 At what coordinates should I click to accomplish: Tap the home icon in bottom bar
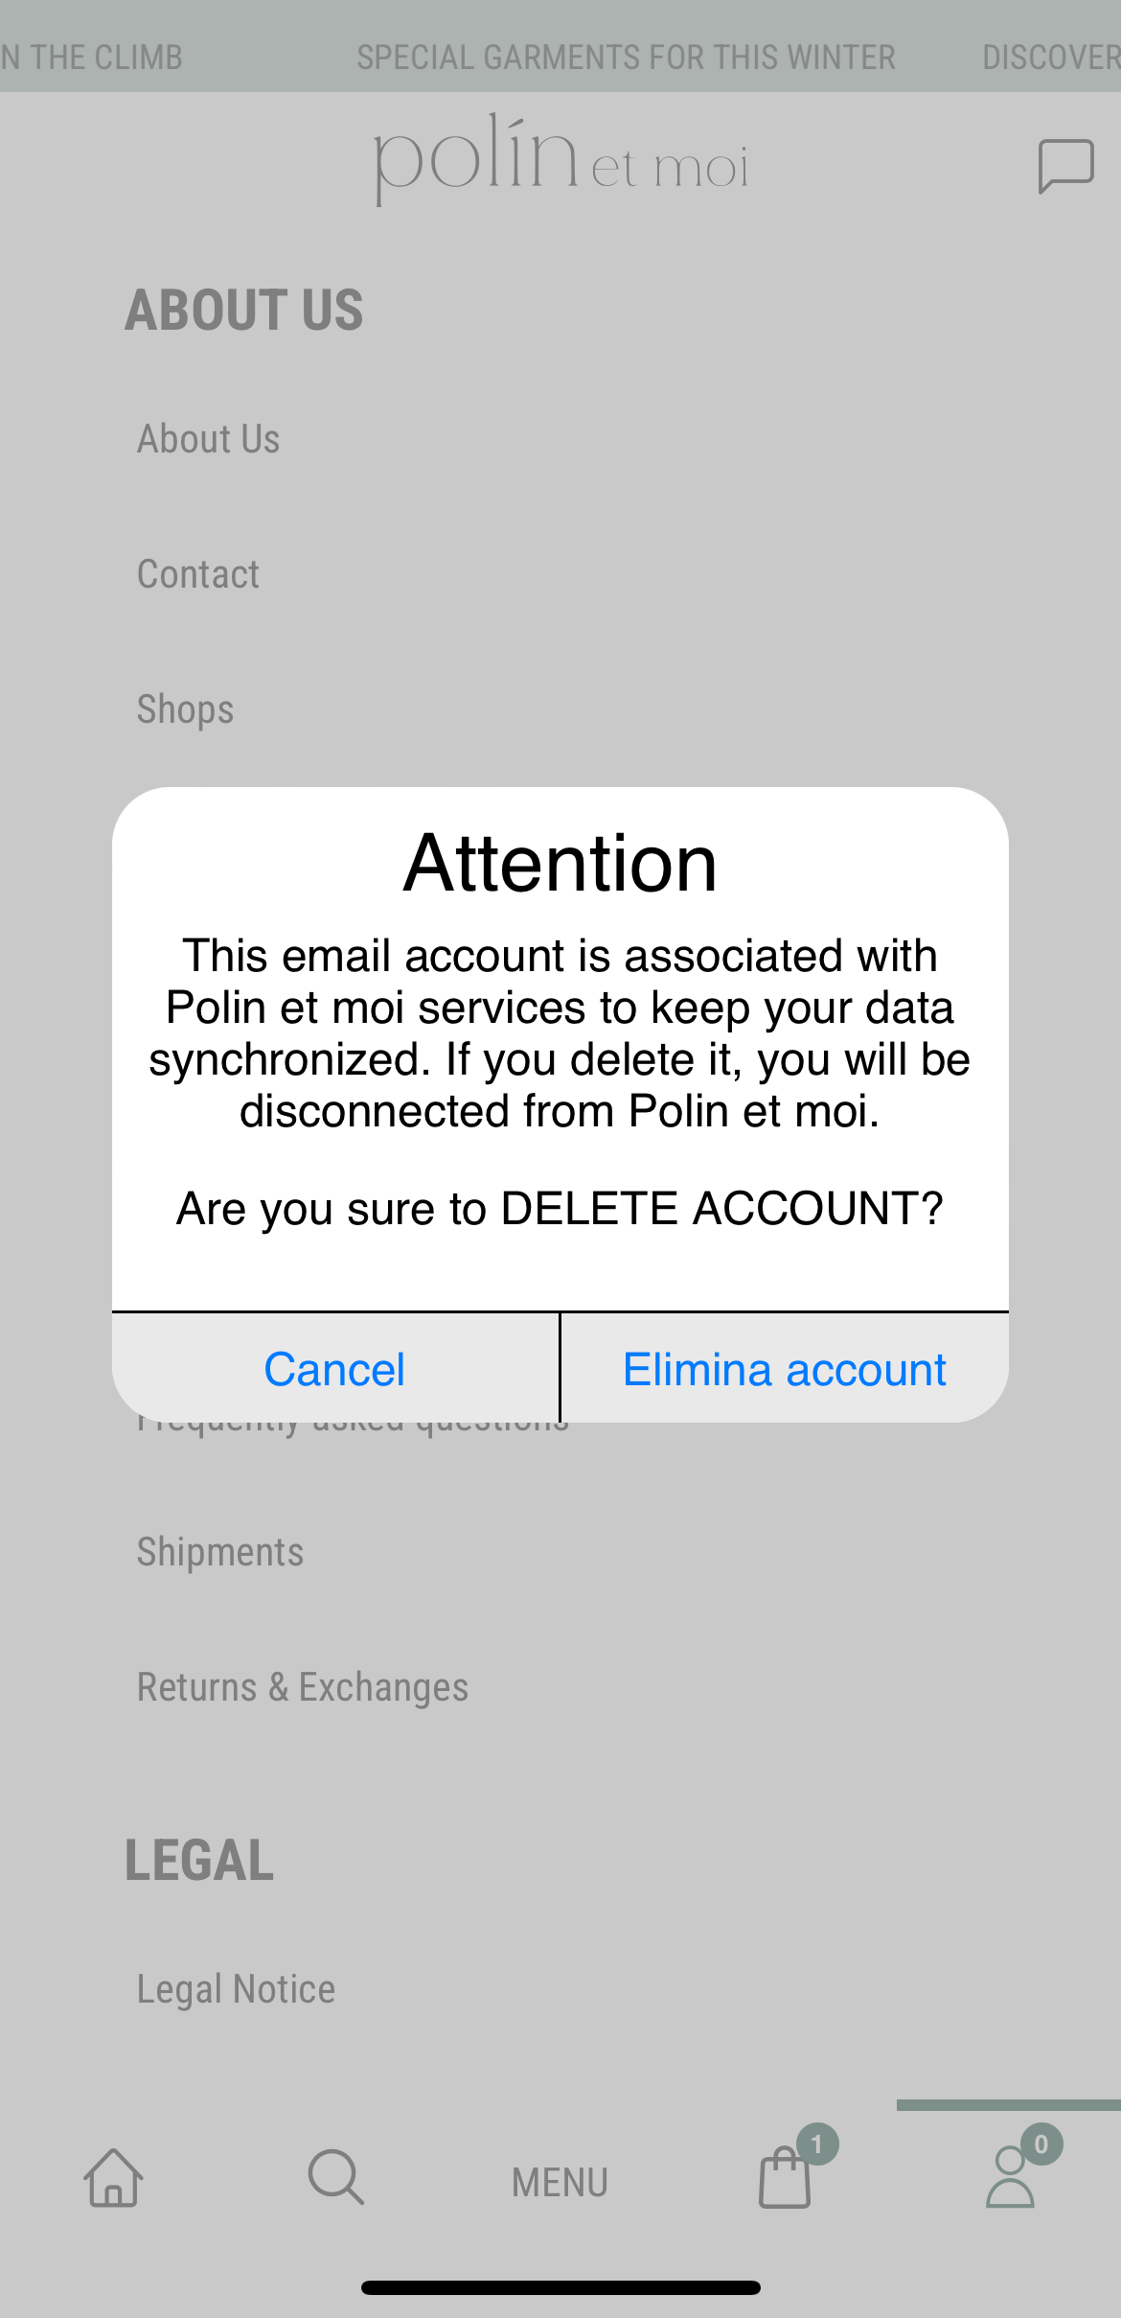[113, 2177]
